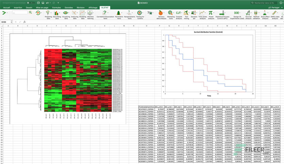Select the Visualizing data eye icon

[x=65, y=13]
